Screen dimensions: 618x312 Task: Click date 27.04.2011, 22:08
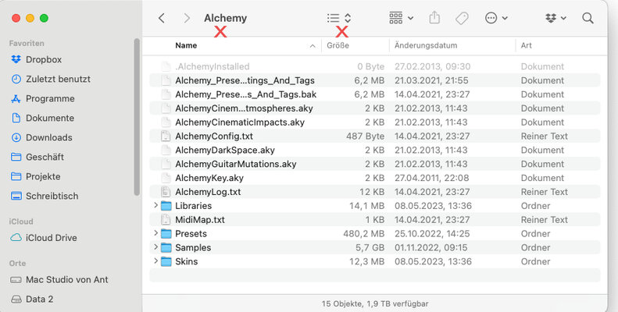click(x=431, y=178)
